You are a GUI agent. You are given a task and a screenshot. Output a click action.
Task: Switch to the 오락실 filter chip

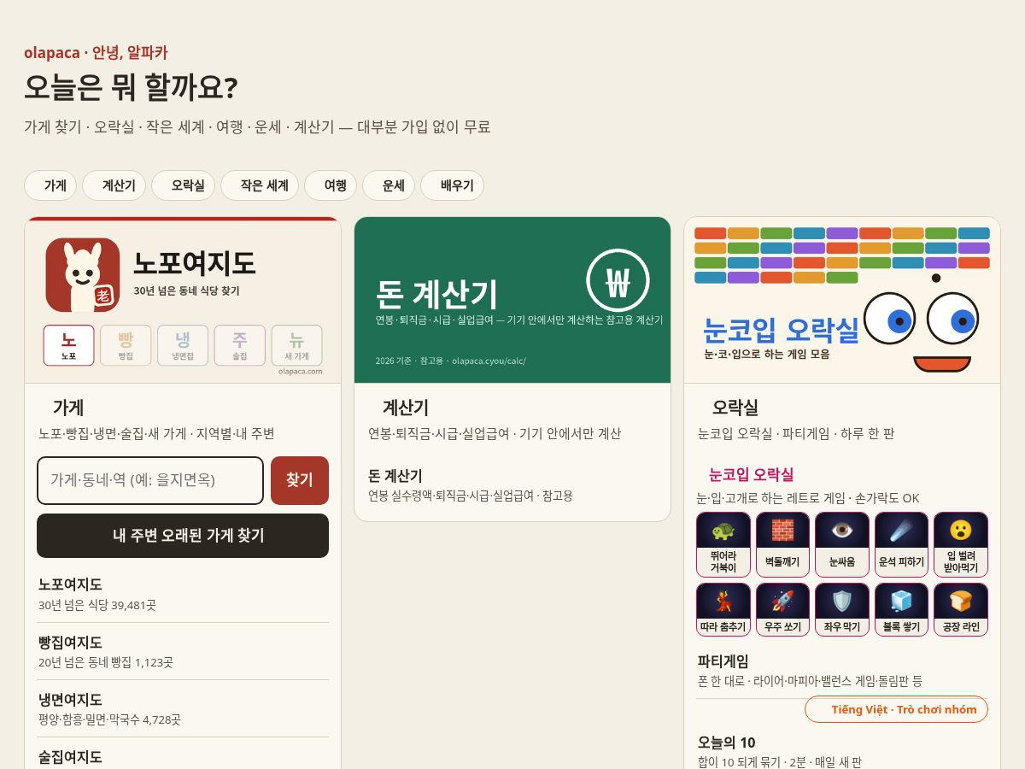click(183, 185)
